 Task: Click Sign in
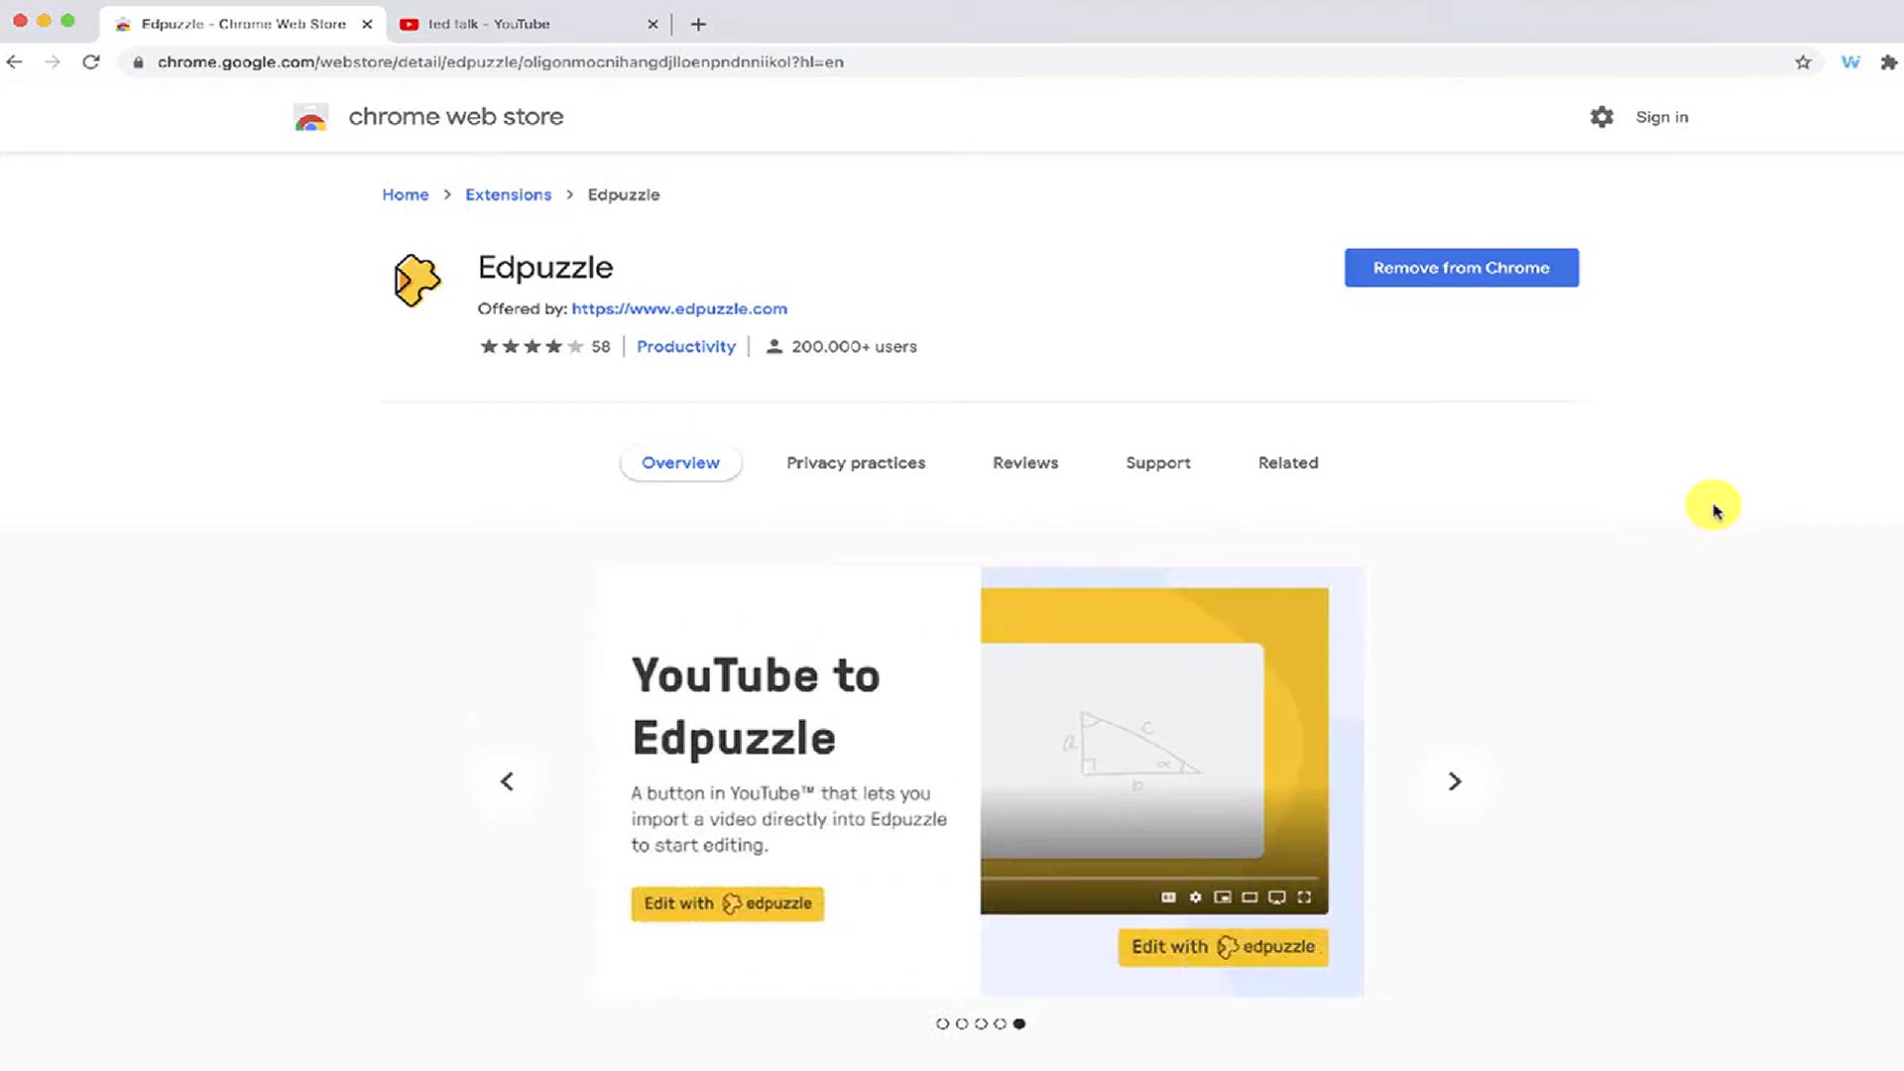click(1662, 117)
